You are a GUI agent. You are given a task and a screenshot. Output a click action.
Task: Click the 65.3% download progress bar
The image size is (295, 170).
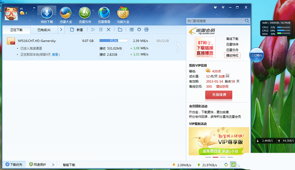114,40
